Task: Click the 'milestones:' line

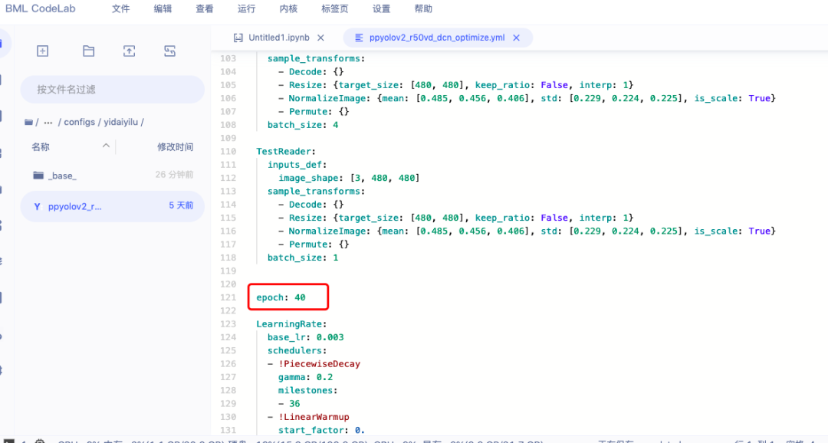Action: [308, 390]
